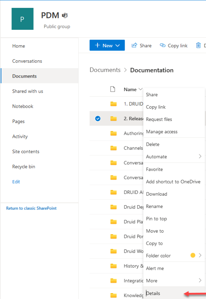The image size is (206, 299).
Task: Click the Channels folder icon
Action: tap(114, 148)
